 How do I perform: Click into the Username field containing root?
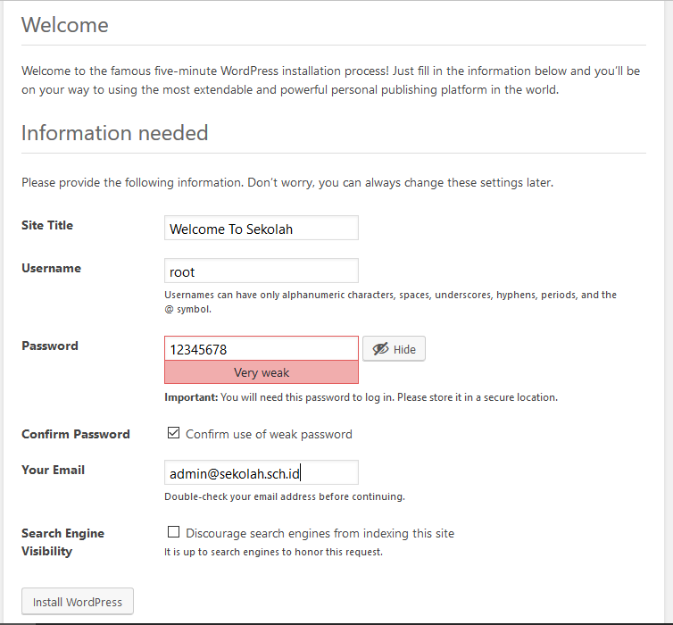pyautogui.click(x=262, y=271)
